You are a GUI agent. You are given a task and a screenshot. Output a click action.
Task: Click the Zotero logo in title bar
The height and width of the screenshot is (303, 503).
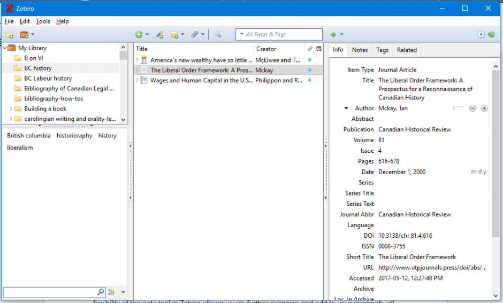[10, 8]
